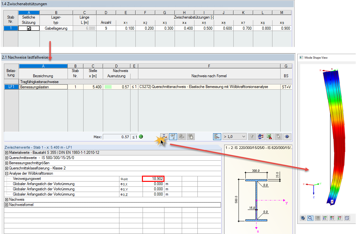Viewport: 356px width, 234px height.
Task: Expand the Nachweis row
Action: click(x=7, y=199)
